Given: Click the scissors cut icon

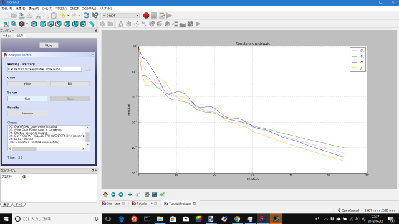Looking at the screenshot, I should (38, 16).
